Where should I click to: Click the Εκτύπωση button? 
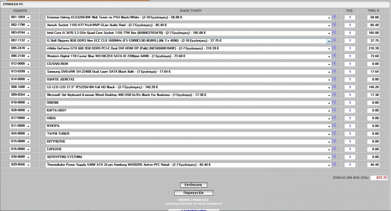point(194,185)
